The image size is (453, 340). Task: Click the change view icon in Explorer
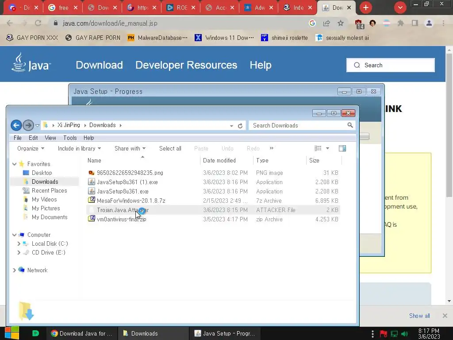[x=318, y=148]
